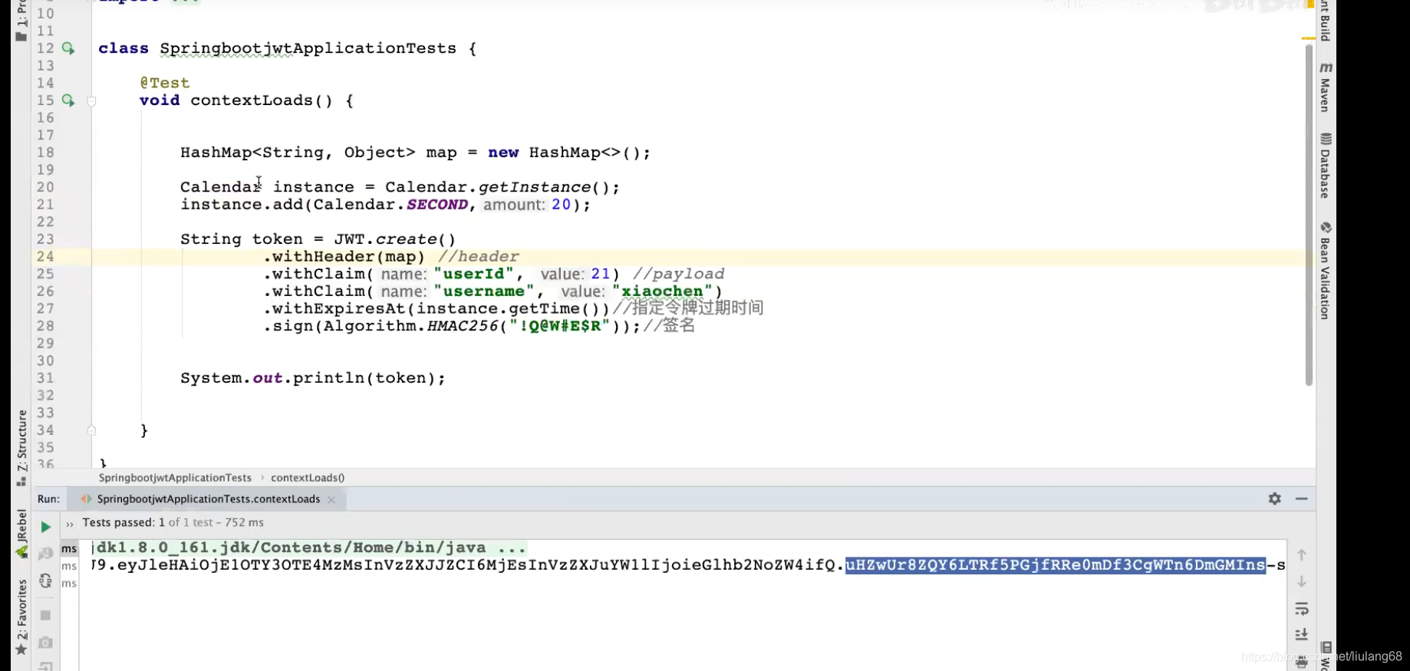1410x671 pixels.
Task: Hide the Run tool window with minus icon
Action: point(1302,498)
